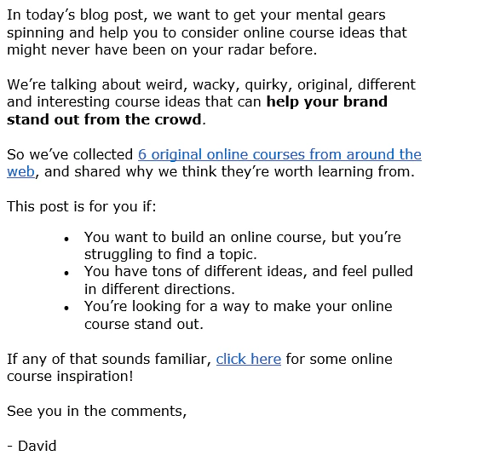Click the first bullet dot marker
This screenshot has height=456, width=495.
click(66, 239)
